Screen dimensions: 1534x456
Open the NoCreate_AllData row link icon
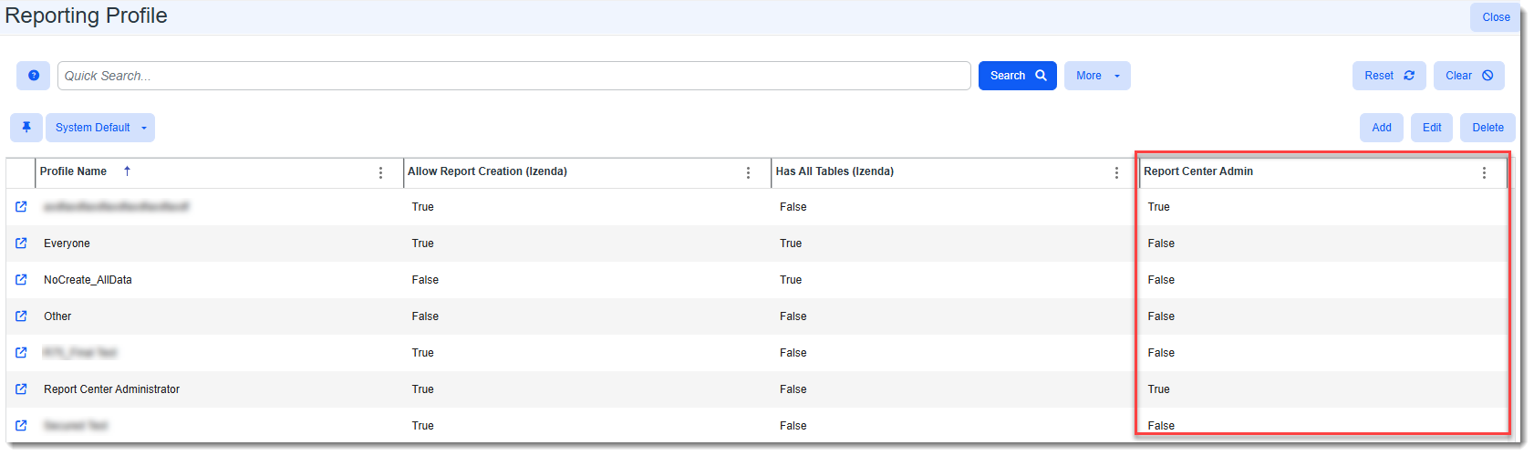(21, 280)
